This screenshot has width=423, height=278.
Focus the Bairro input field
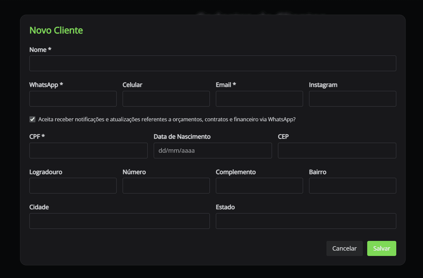352,186
